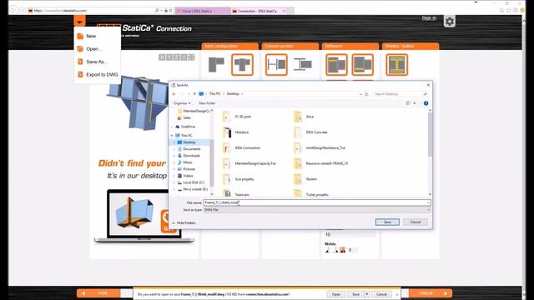Image resolution: width=534 pixels, height=300 pixels.
Task: Open the address bar path history dropdown
Action: tap(360, 94)
